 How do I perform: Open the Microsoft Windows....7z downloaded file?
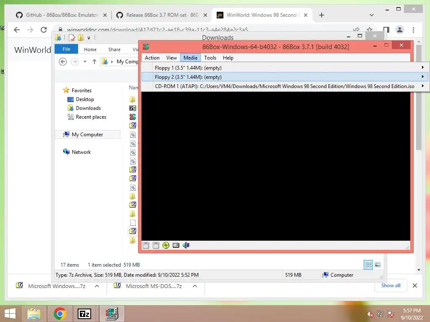pyautogui.click(x=51, y=286)
